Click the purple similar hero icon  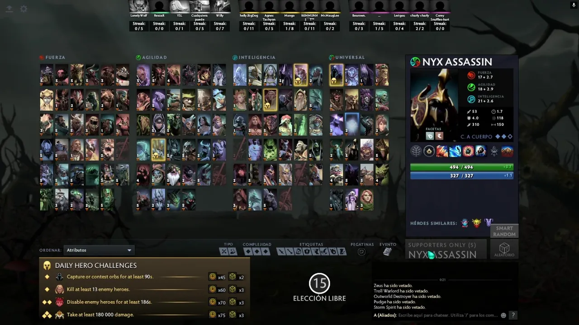pos(489,223)
